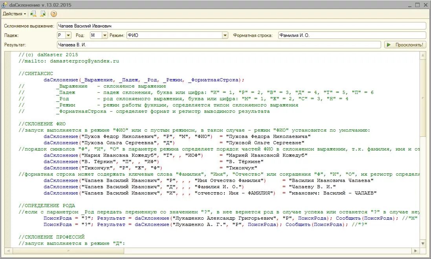This screenshot has height=259, width=431.
Task: Open the Падеж dropdown arrow
Action: click(x=68, y=35)
